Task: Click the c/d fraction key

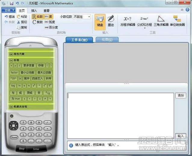Action: click(x=48, y=93)
